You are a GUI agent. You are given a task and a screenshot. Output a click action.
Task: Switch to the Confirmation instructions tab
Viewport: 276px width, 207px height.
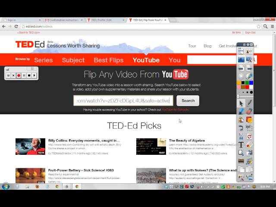63,20
